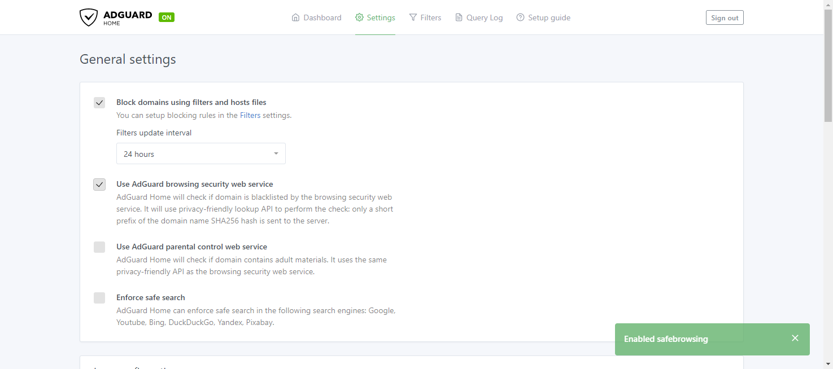Click the Filters update interval label
The image size is (833, 369).
coord(154,133)
